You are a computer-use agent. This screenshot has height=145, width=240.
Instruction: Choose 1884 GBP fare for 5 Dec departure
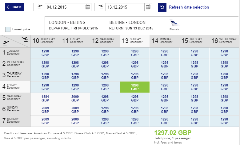tap(45, 98)
